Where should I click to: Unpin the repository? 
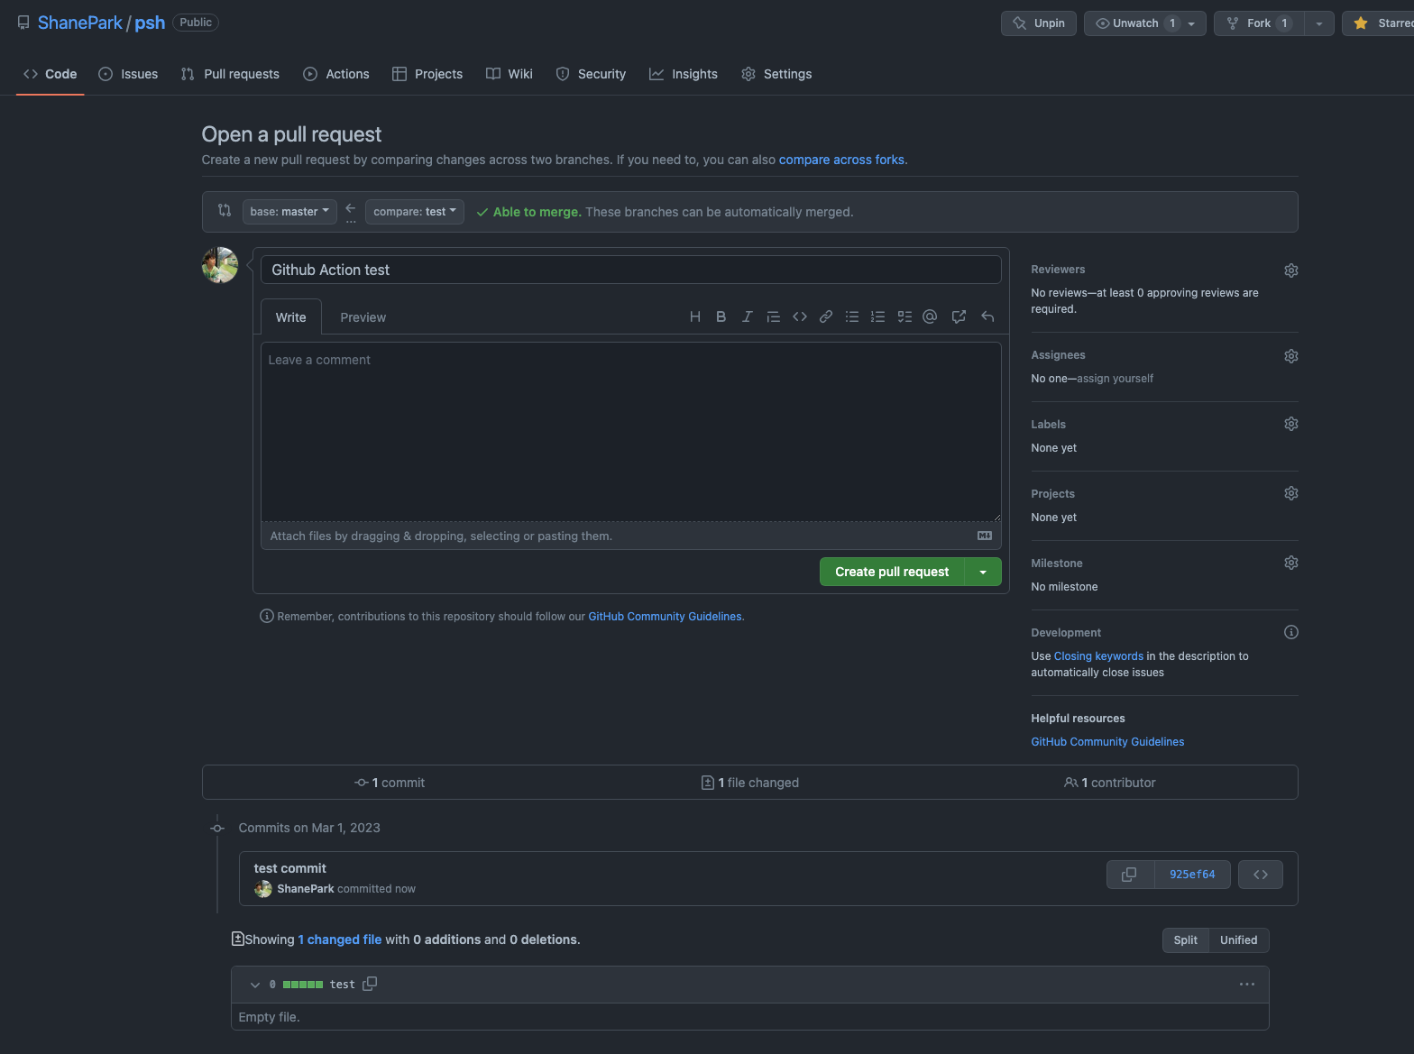[x=1038, y=23]
